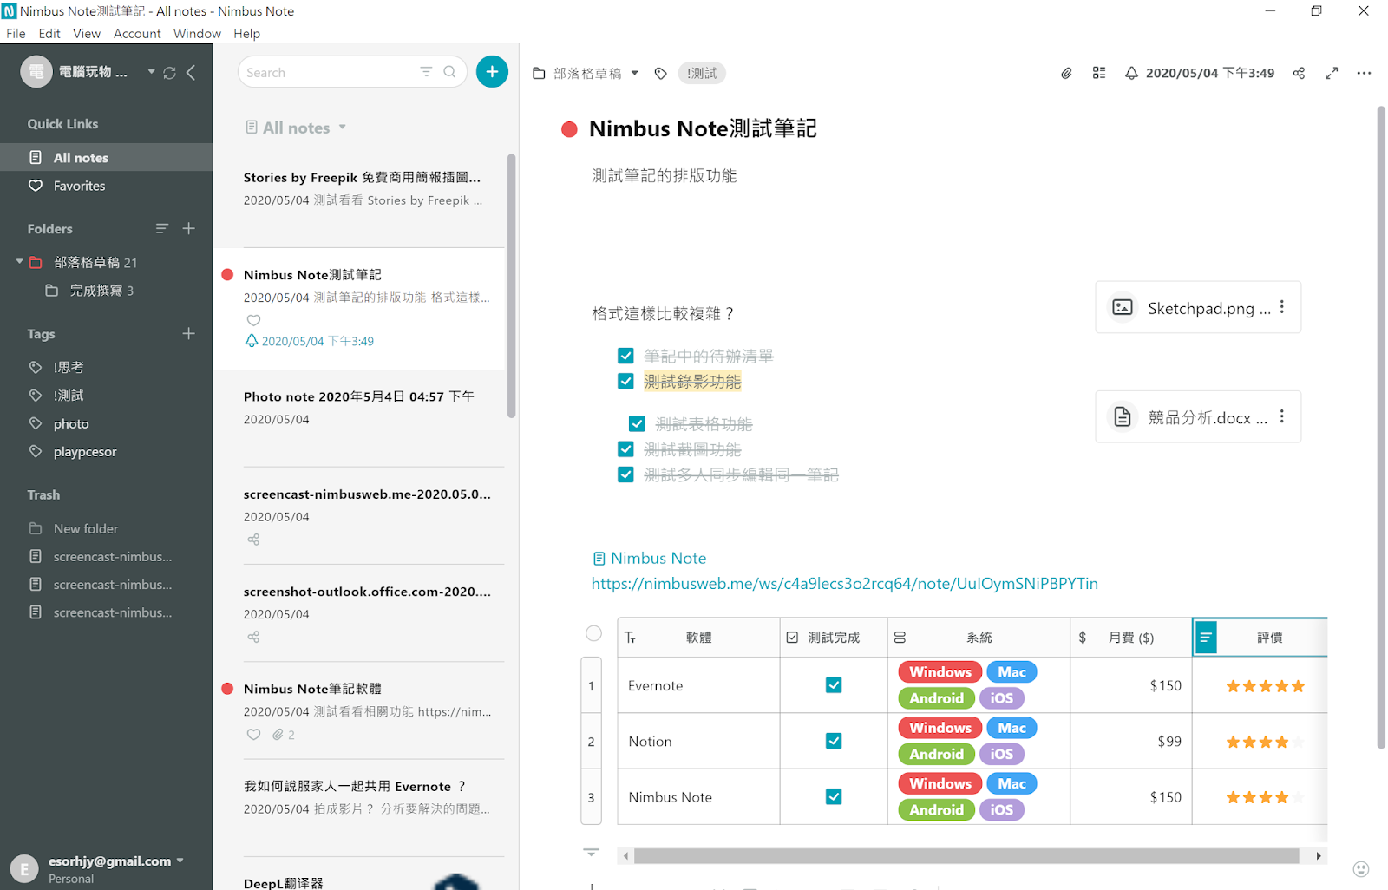Create a new note with plus button

492,72
